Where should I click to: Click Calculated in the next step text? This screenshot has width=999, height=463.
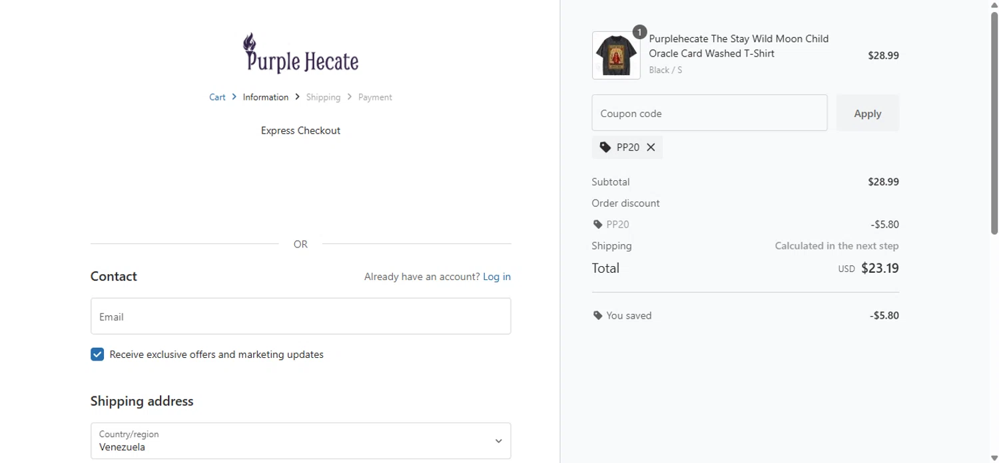click(x=836, y=246)
